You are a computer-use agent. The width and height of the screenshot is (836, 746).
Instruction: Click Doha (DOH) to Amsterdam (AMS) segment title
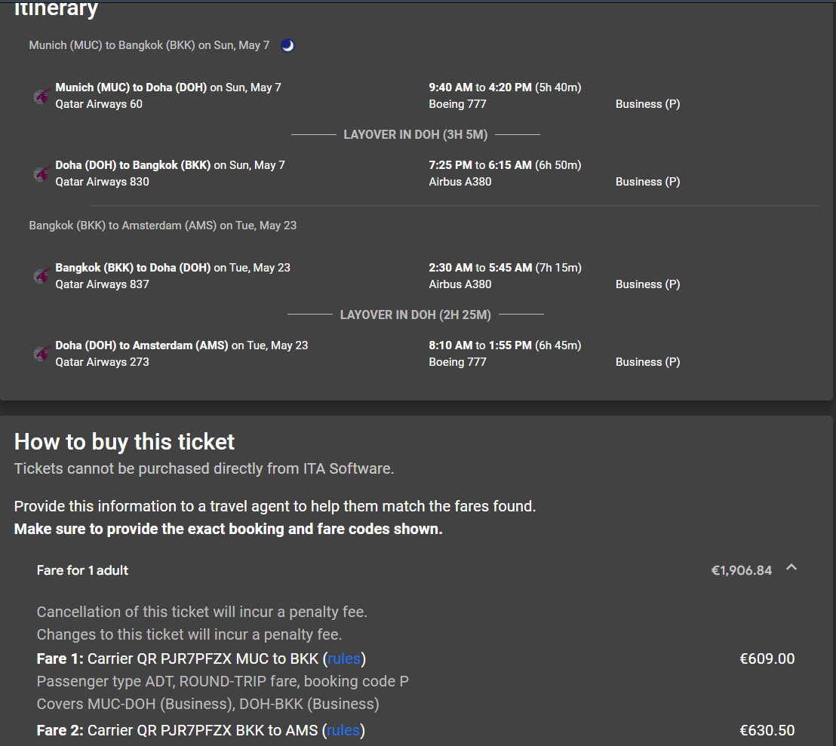pos(142,345)
